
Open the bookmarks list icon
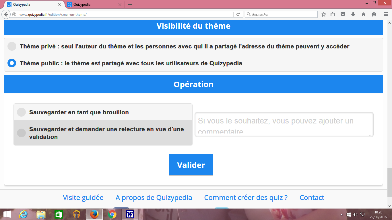333,14
